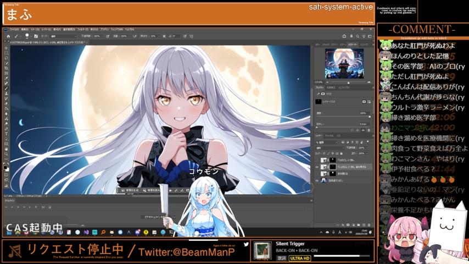Select the Horizontal Type tool
The width and height of the screenshot is (469, 264).
7,134
